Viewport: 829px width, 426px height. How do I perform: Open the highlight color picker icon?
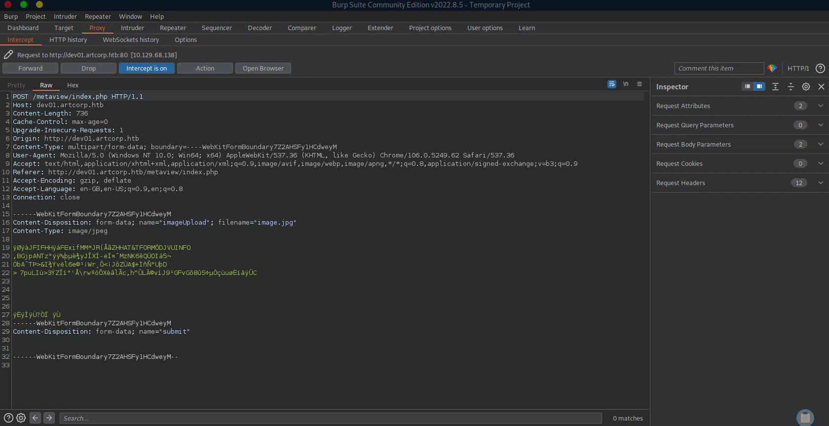(x=772, y=69)
